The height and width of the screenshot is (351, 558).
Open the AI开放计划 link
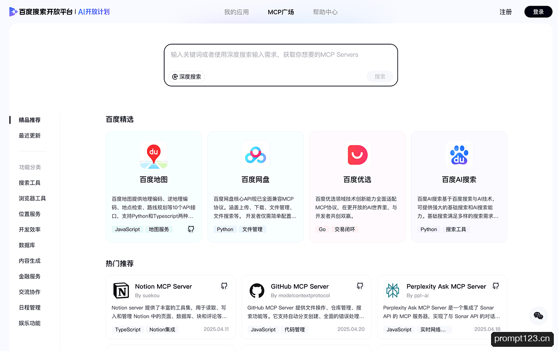94,12
